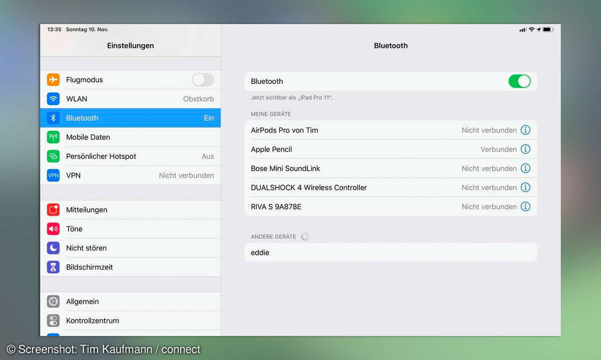Viewport: 601px width, 360px height.
Task: Open info for DUALSHOCK 4 Wireless Controller
Action: click(x=525, y=187)
